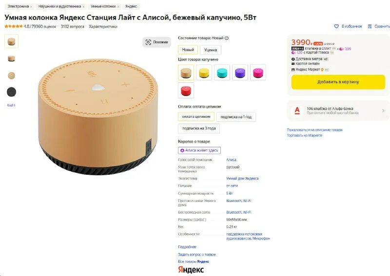
Task: Expand more thumbnails with 'ещё 6'
Action: point(11,105)
